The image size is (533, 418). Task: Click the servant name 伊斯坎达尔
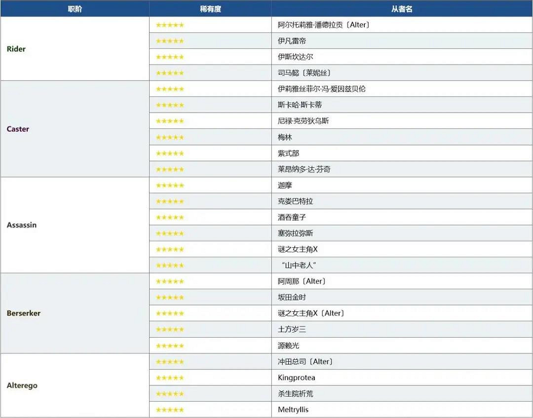point(295,57)
